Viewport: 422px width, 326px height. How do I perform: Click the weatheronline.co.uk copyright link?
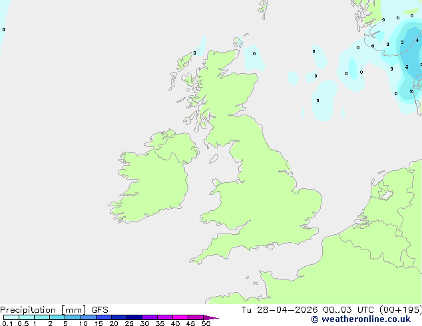coord(361,319)
